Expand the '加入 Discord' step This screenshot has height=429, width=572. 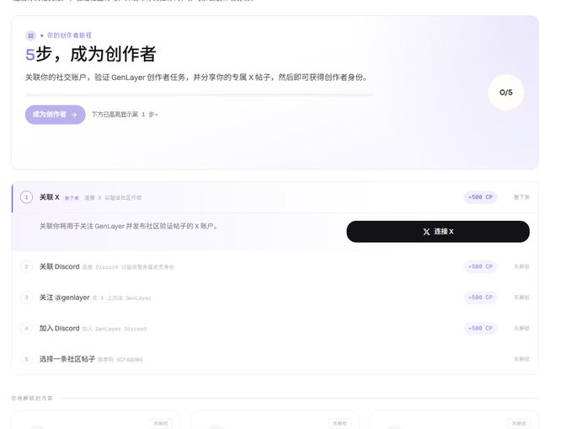click(x=275, y=328)
